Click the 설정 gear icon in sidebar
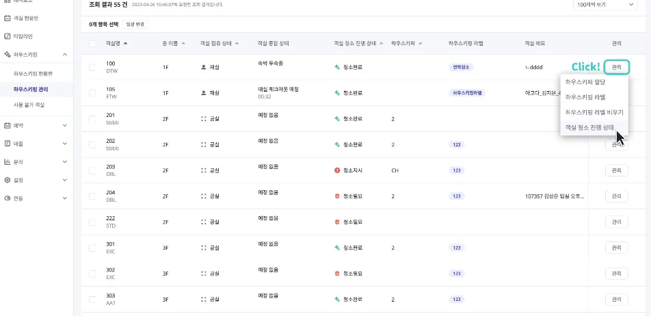The height and width of the screenshot is (316, 651). pyautogui.click(x=8, y=180)
